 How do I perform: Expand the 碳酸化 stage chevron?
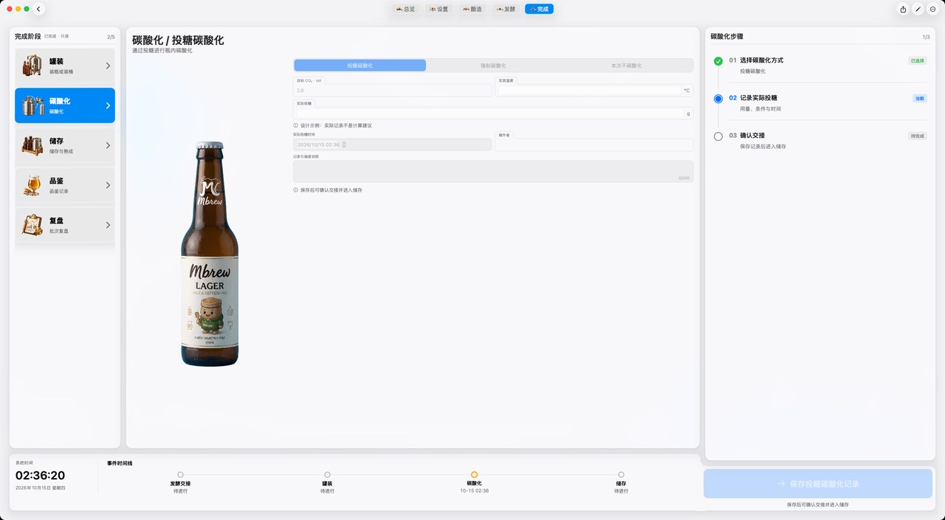point(108,105)
